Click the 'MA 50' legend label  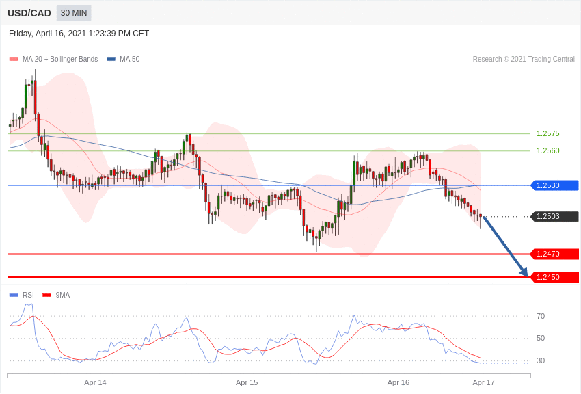click(x=130, y=59)
